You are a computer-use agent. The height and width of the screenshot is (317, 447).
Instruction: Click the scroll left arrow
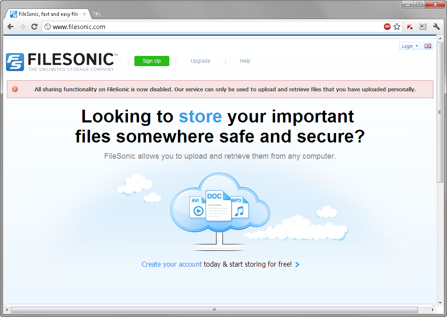click(7, 310)
